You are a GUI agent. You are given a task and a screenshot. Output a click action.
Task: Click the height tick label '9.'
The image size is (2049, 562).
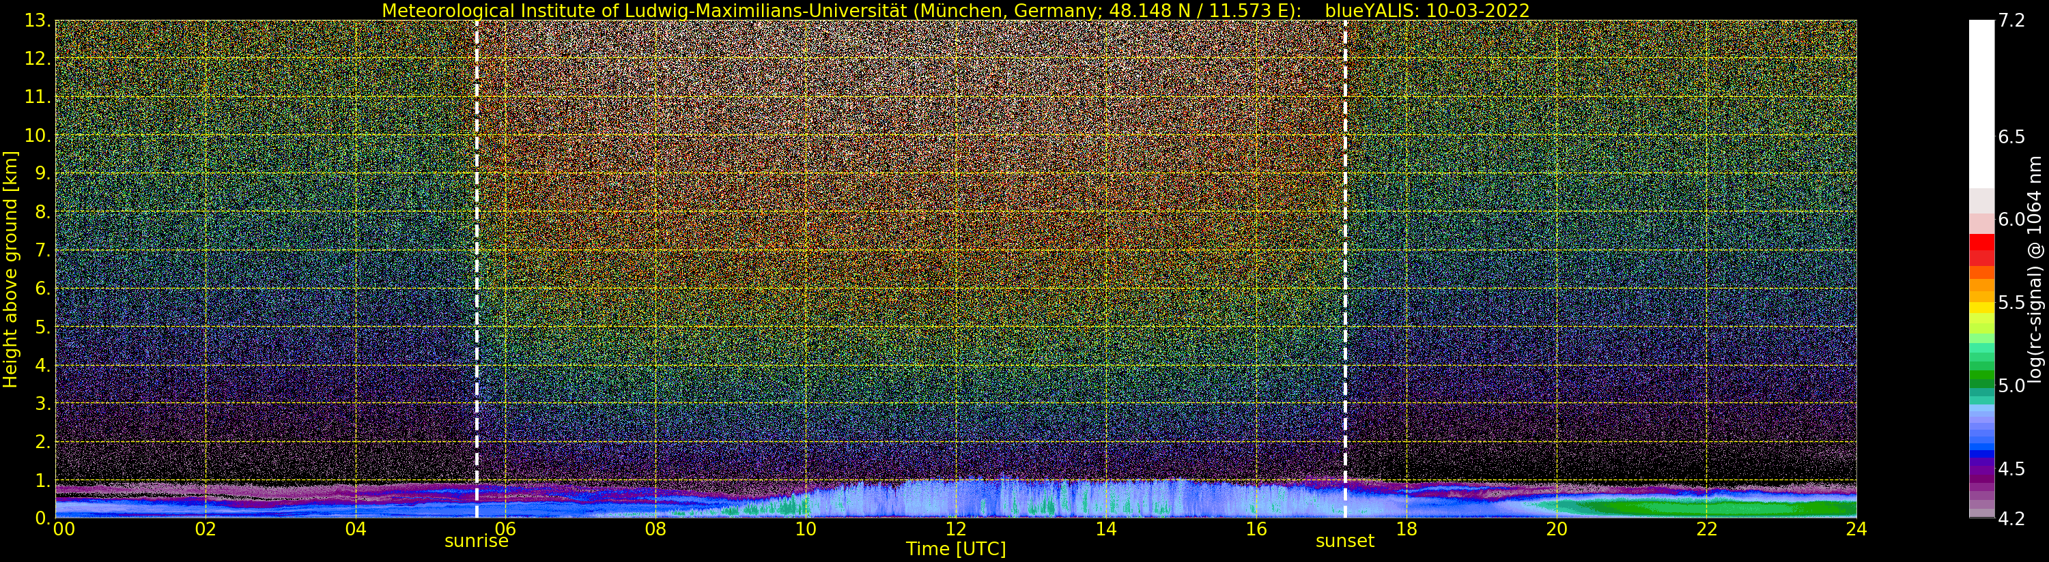tap(43, 173)
